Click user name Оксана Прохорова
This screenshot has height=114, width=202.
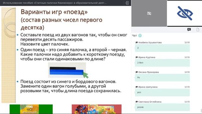[x=149, y=72]
